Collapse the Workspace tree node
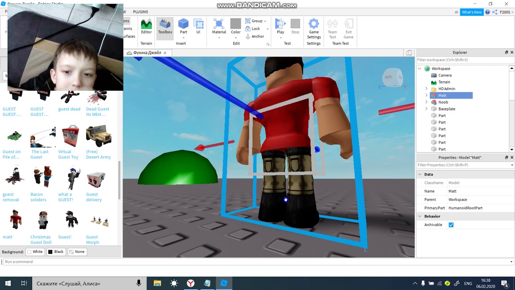Image resolution: width=515 pixels, height=290 pixels. pos(420,68)
